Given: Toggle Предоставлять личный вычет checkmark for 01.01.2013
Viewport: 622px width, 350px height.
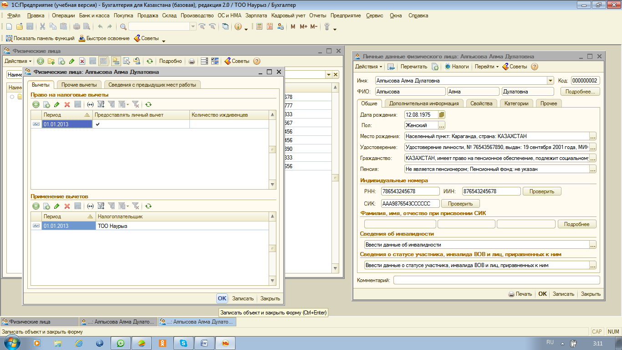Looking at the screenshot, I should click(x=97, y=124).
